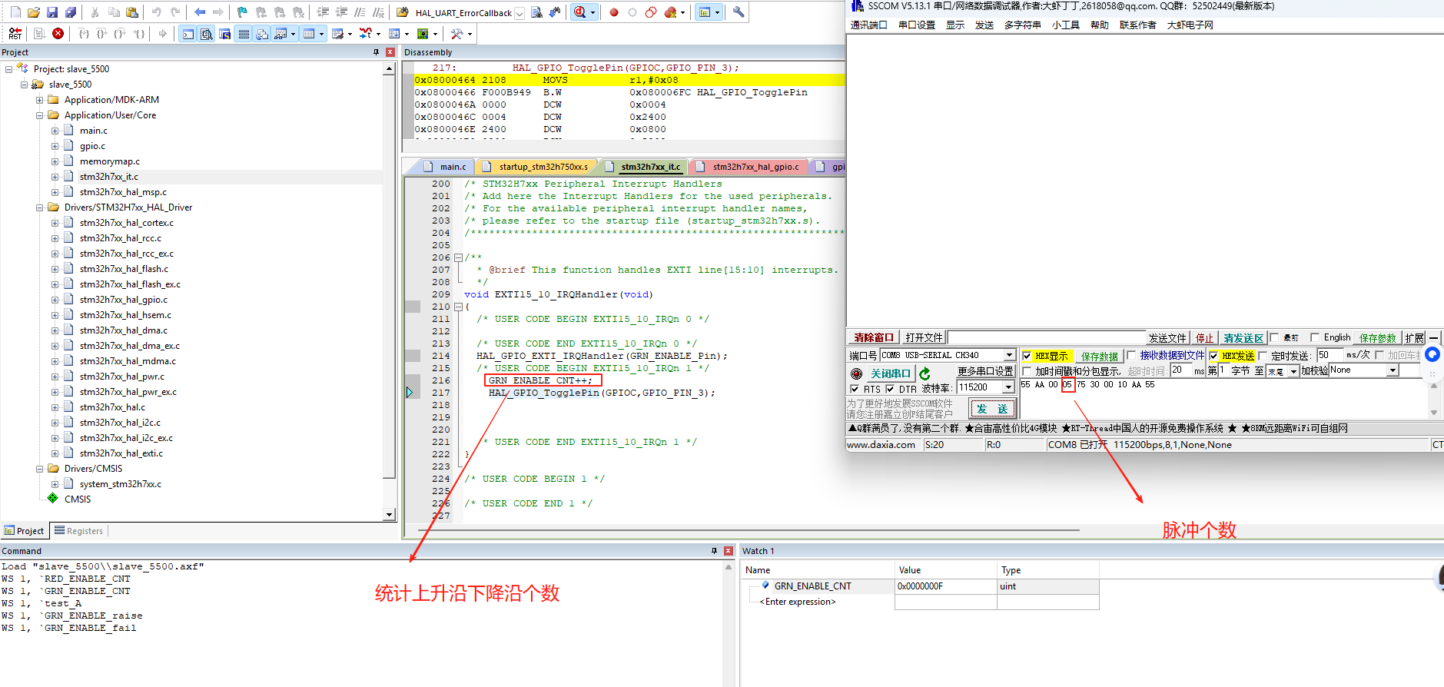This screenshot has width=1444, height=687.
Task: Toggle the registers window icon
Action: point(244,34)
